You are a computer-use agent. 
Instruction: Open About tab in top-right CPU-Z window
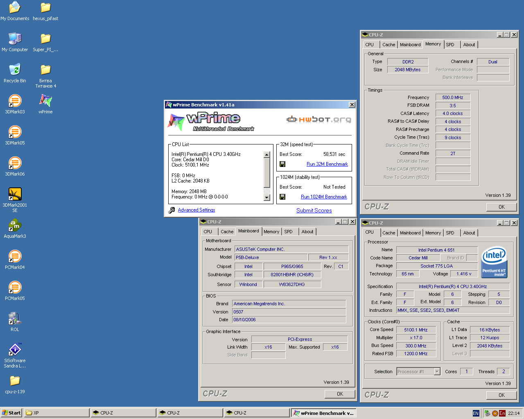pos(469,45)
